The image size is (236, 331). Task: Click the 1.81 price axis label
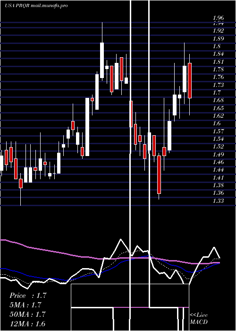point(218,61)
